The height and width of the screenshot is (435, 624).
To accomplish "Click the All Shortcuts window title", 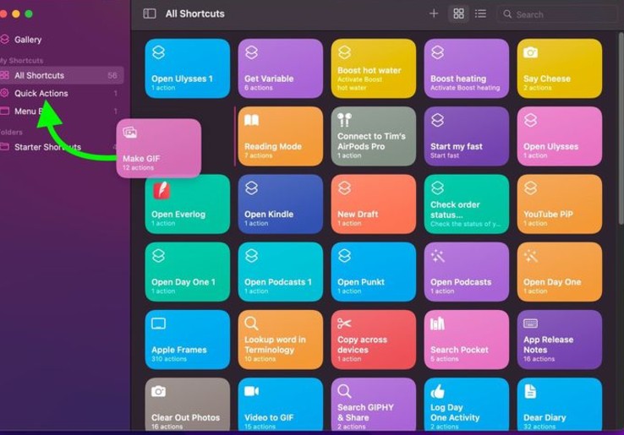I will tap(195, 14).
